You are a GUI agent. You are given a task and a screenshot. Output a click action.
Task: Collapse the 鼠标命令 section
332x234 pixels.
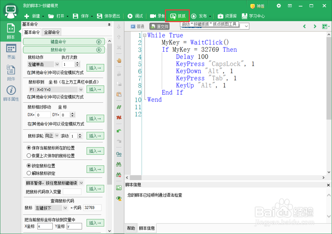click(x=99, y=50)
